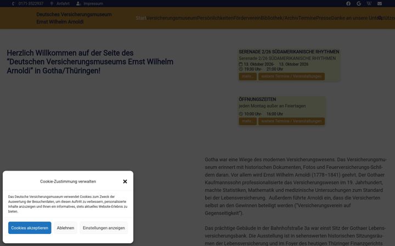
Task: Click paragraph starting 'Gotha war eine Wiege'
Action: tap(296, 186)
